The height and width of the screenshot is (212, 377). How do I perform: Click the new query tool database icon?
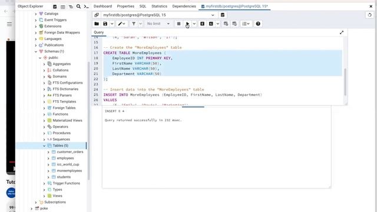[x=223, y=15]
